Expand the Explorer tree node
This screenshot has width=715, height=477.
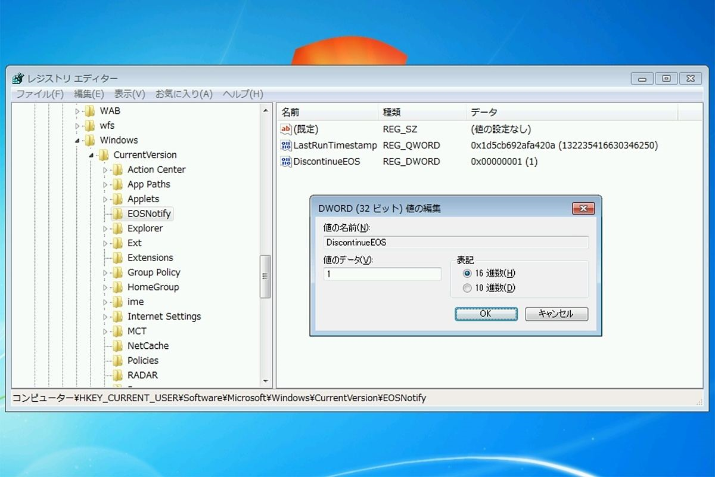(105, 228)
